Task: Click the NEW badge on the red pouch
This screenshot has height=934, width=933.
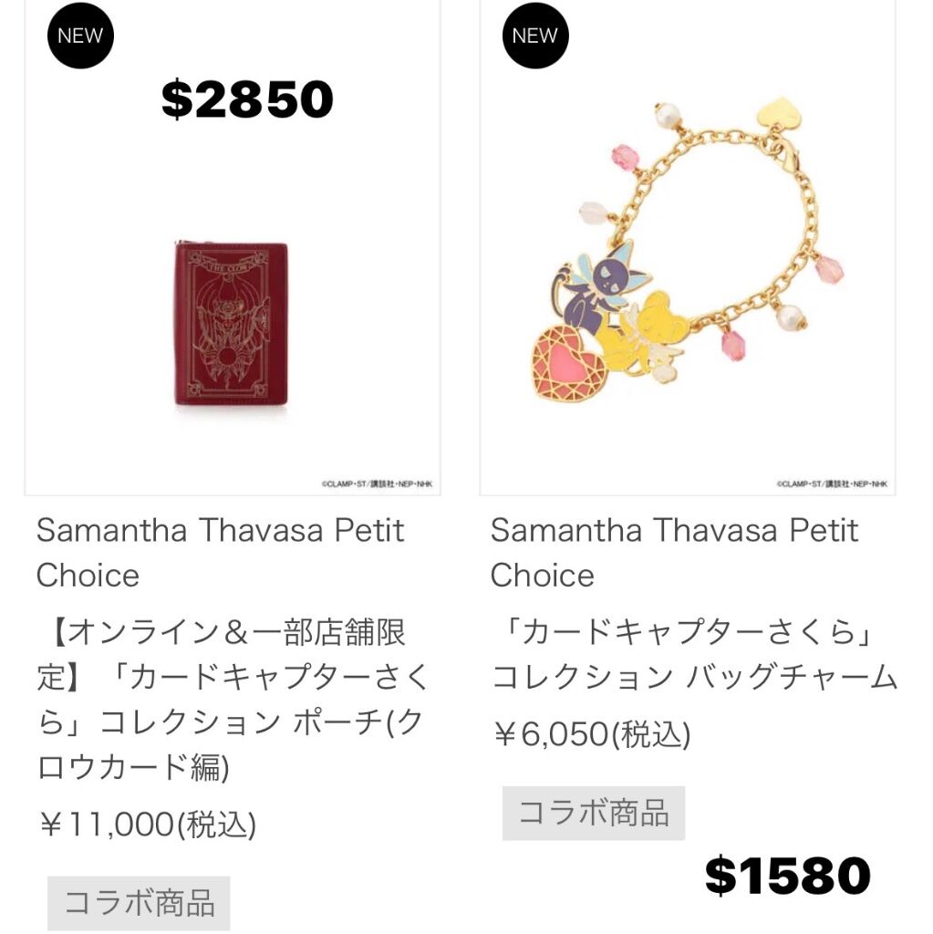Action: tap(80, 36)
